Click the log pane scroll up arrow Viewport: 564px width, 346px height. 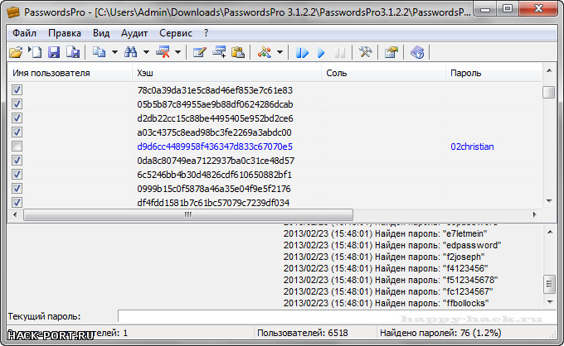[550, 233]
